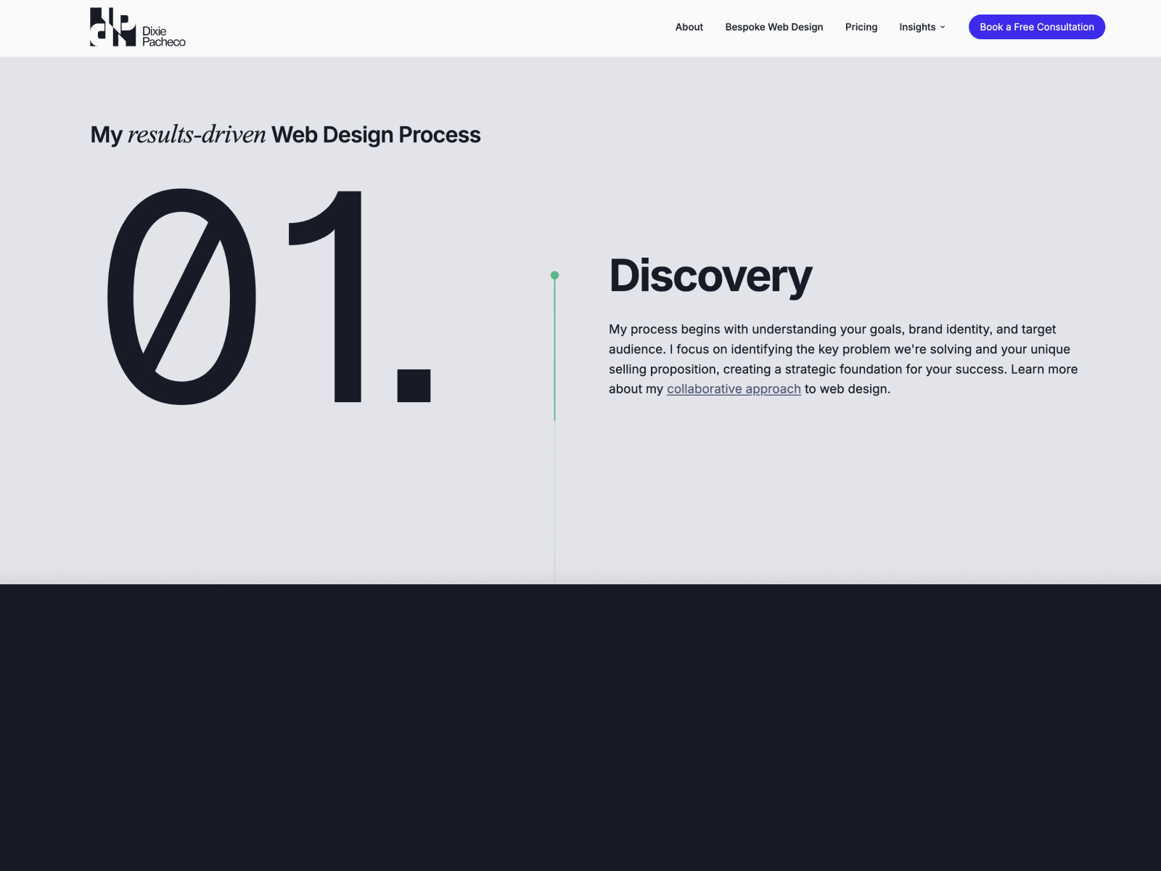Click the green vertical progress line

(x=554, y=348)
